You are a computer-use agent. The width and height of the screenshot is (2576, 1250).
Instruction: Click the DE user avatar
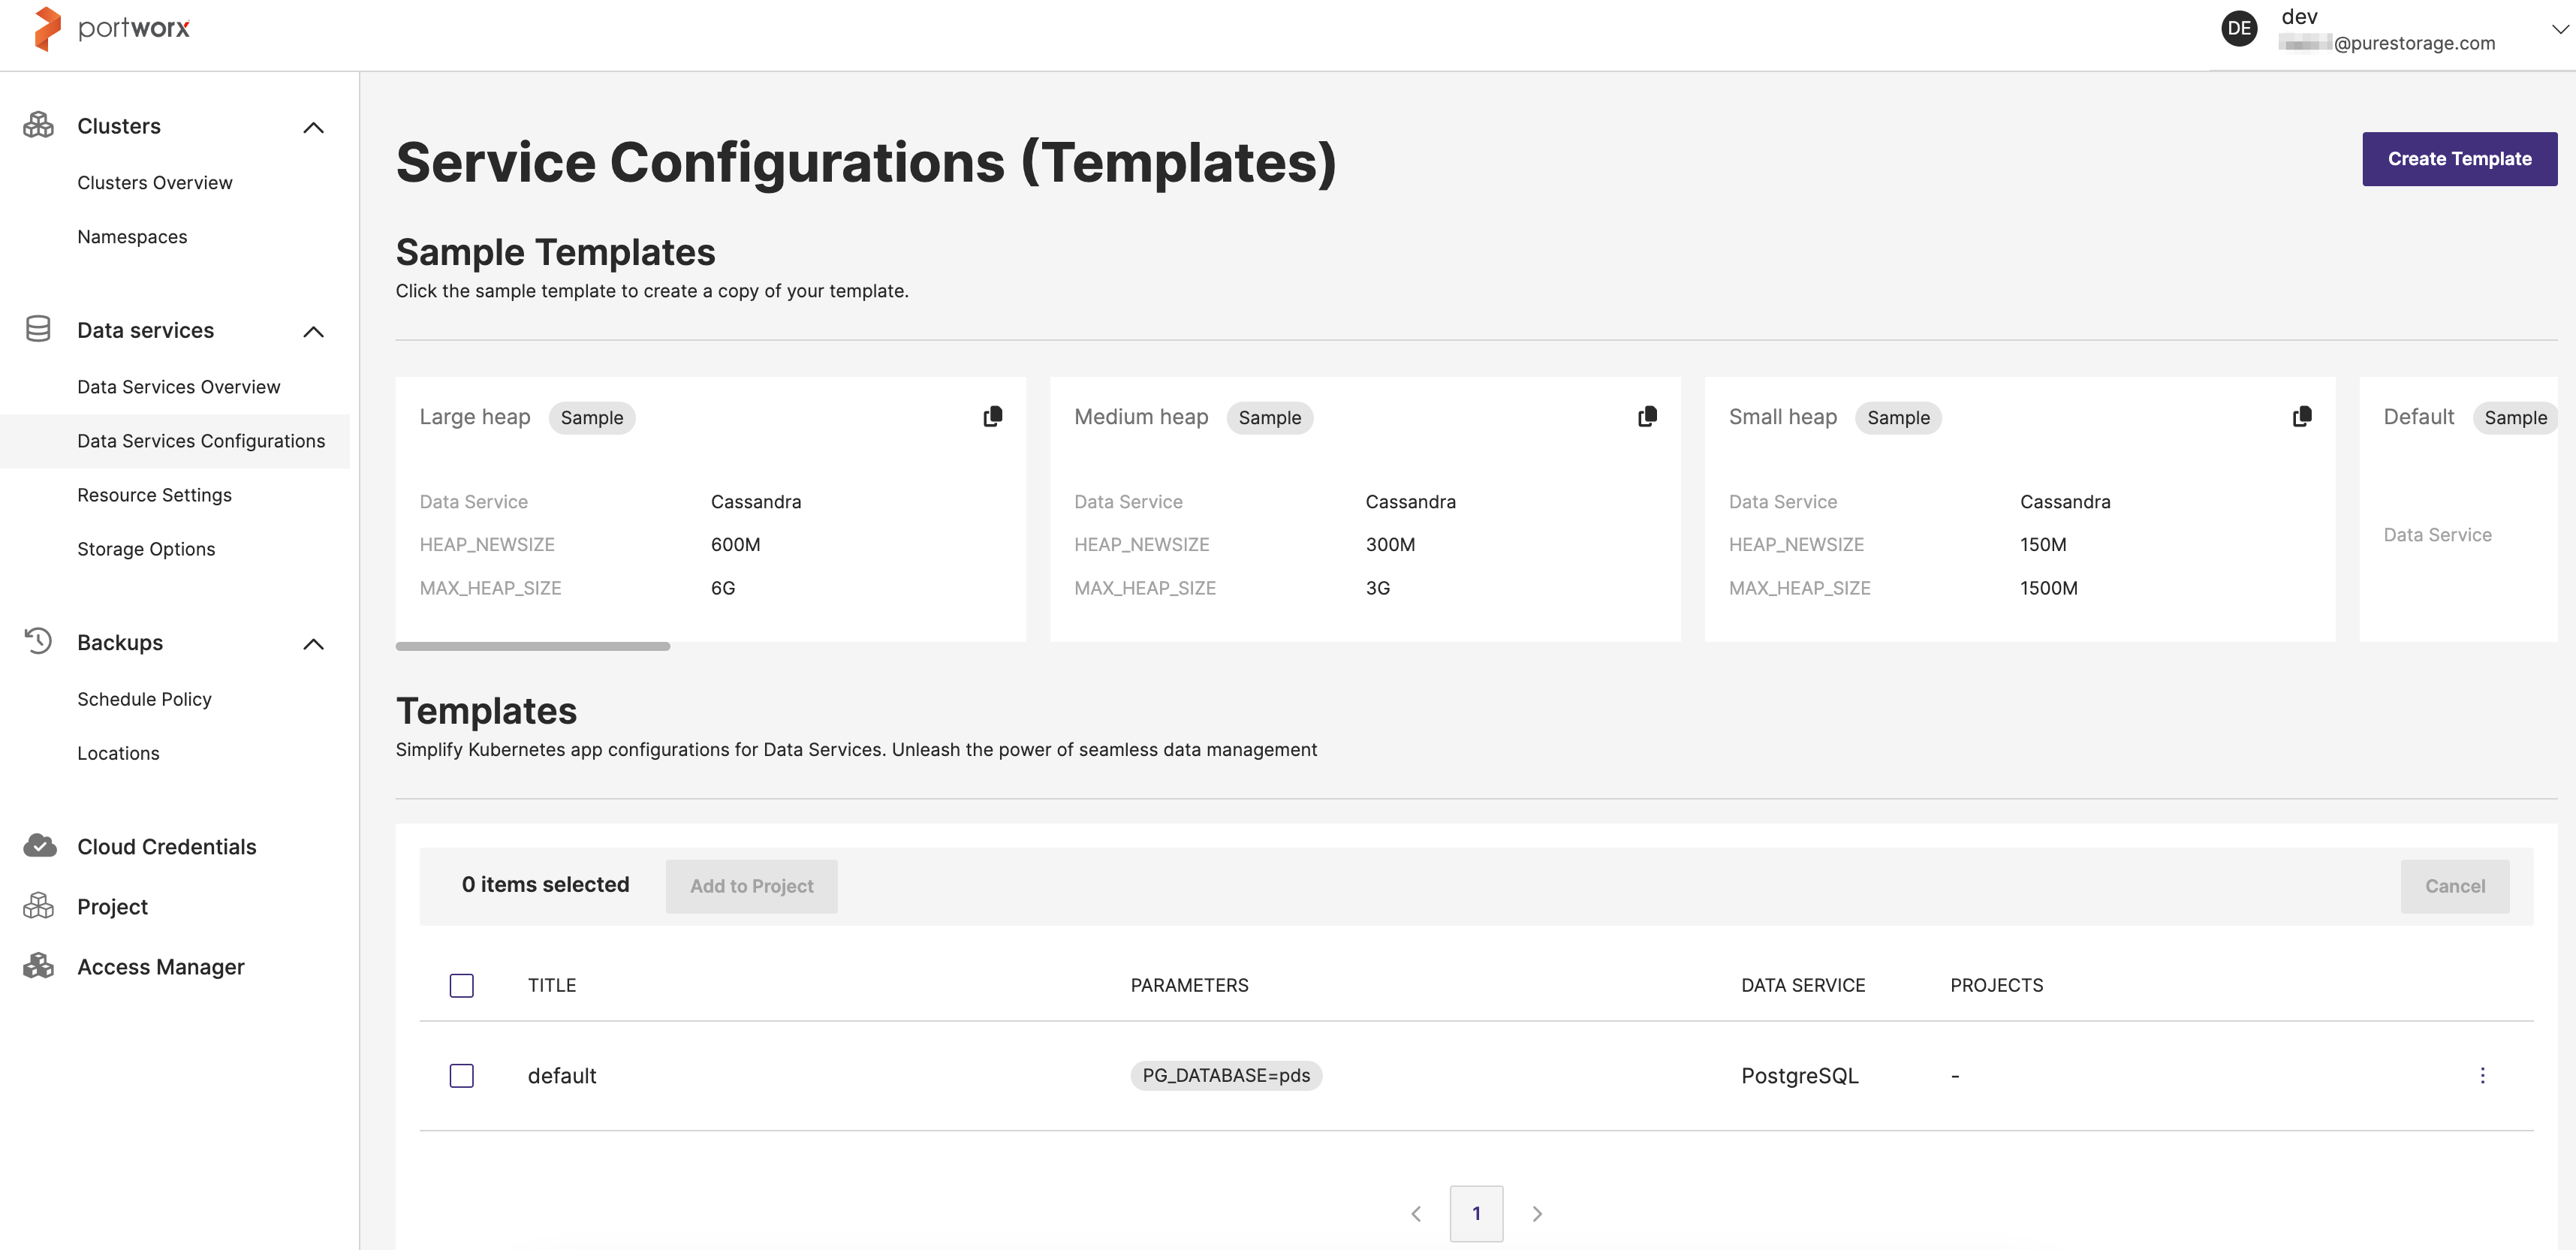(2239, 28)
